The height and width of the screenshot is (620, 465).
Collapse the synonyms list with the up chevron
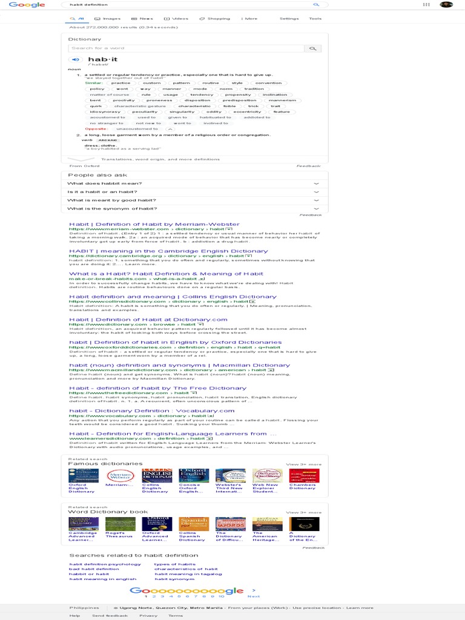170,129
